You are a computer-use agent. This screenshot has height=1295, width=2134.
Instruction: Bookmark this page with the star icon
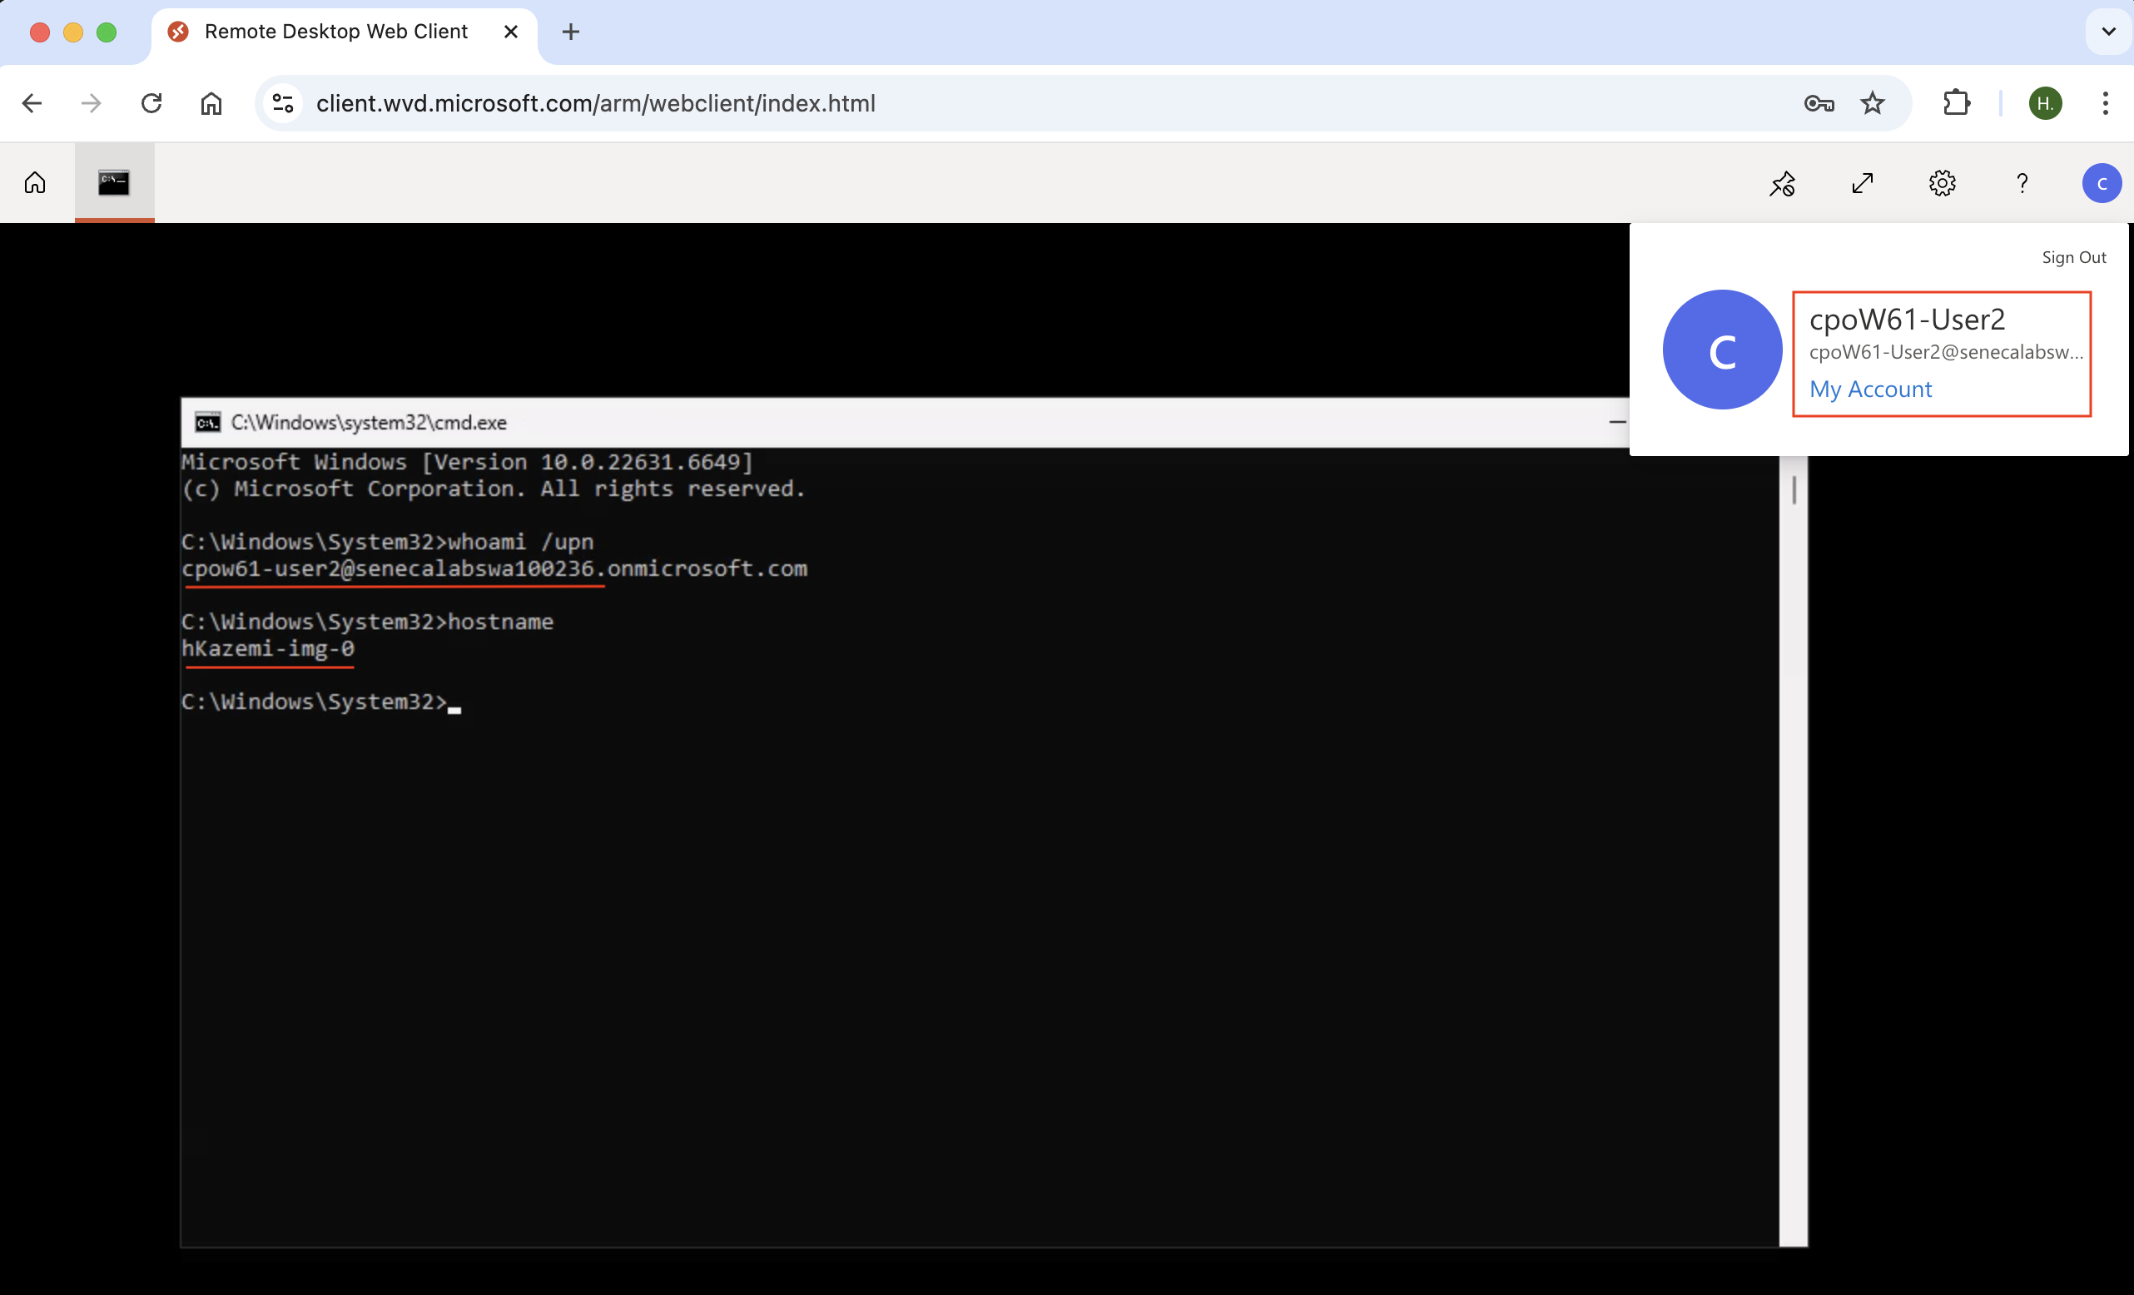click(x=1873, y=104)
